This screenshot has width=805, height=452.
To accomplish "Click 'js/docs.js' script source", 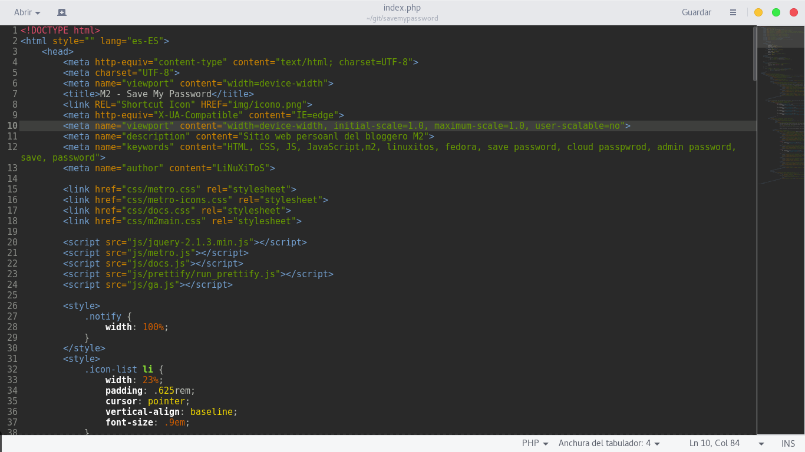I will tap(159, 264).
